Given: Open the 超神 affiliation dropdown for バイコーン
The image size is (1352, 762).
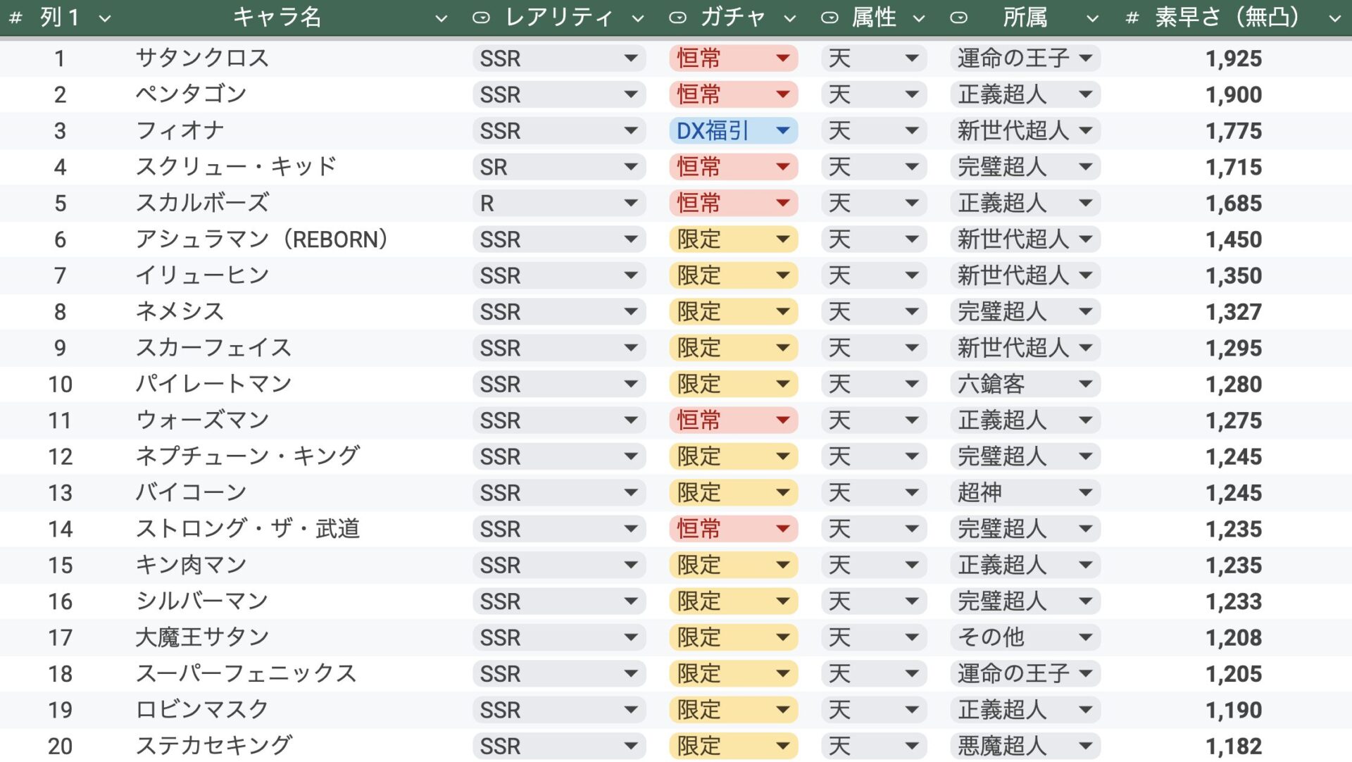Looking at the screenshot, I should point(1025,492).
